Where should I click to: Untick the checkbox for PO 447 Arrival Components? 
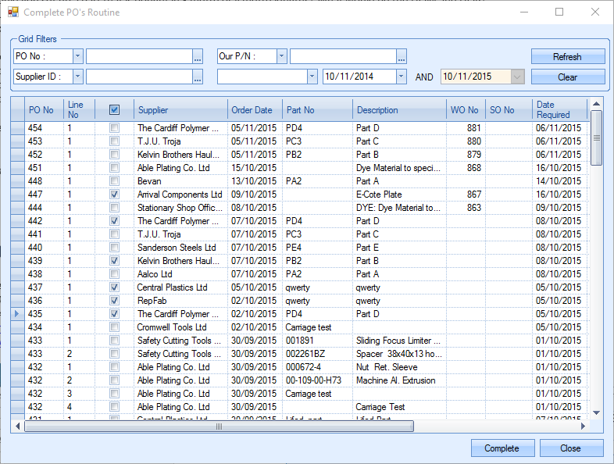pyautogui.click(x=115, y=195)
